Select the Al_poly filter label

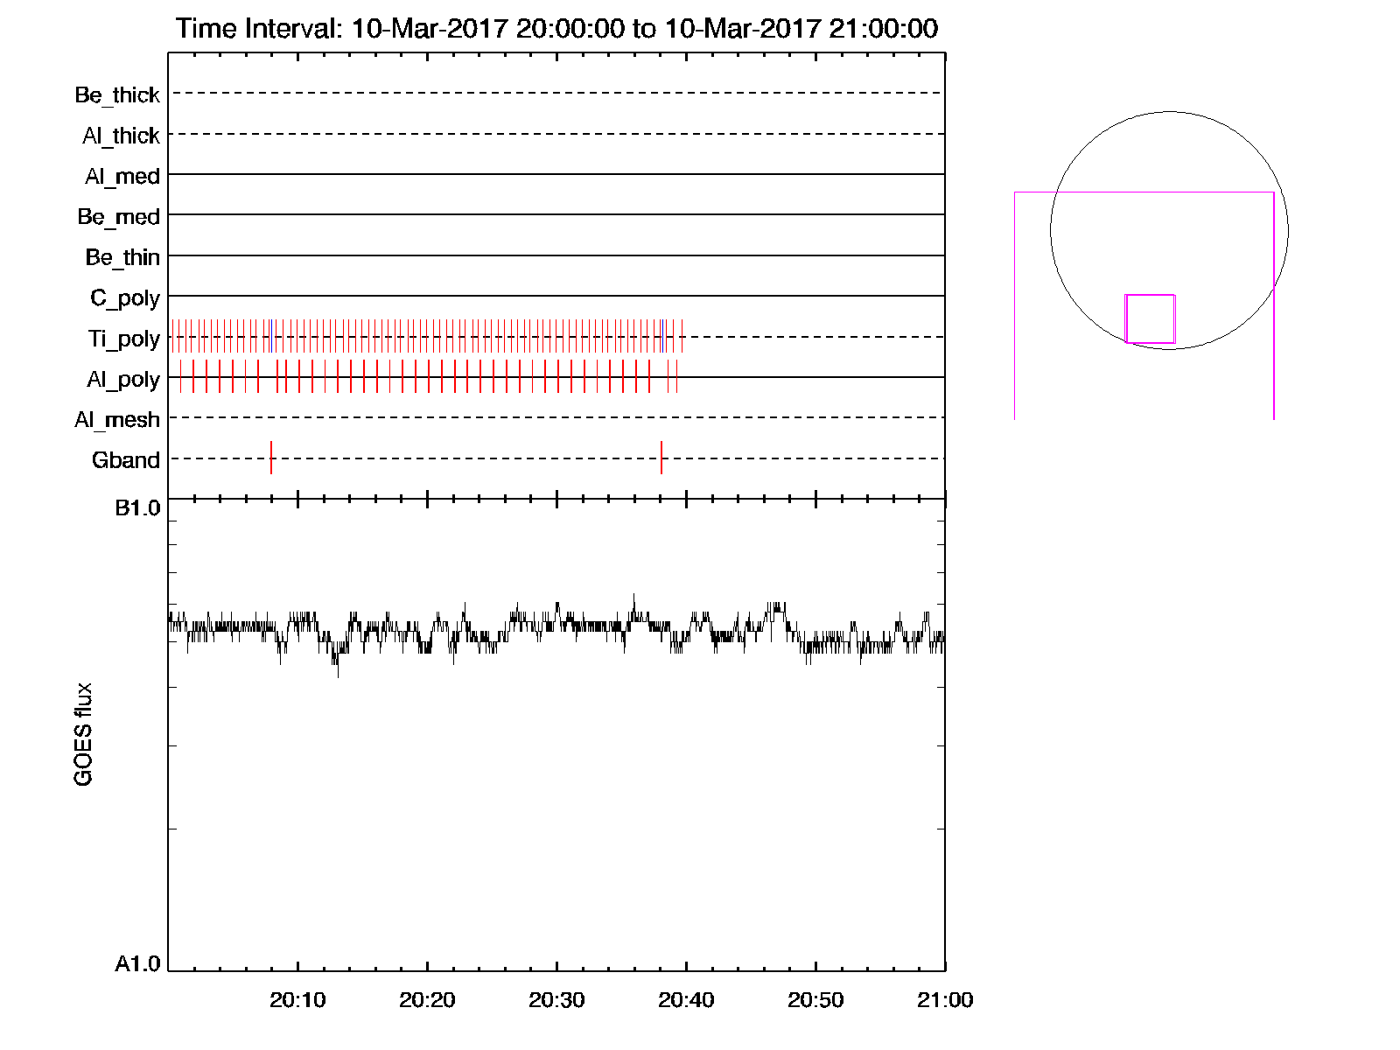click(122, 379)
